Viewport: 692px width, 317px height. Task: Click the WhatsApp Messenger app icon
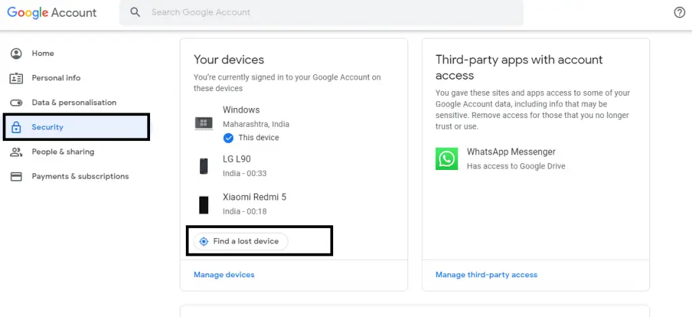[447, 158]
